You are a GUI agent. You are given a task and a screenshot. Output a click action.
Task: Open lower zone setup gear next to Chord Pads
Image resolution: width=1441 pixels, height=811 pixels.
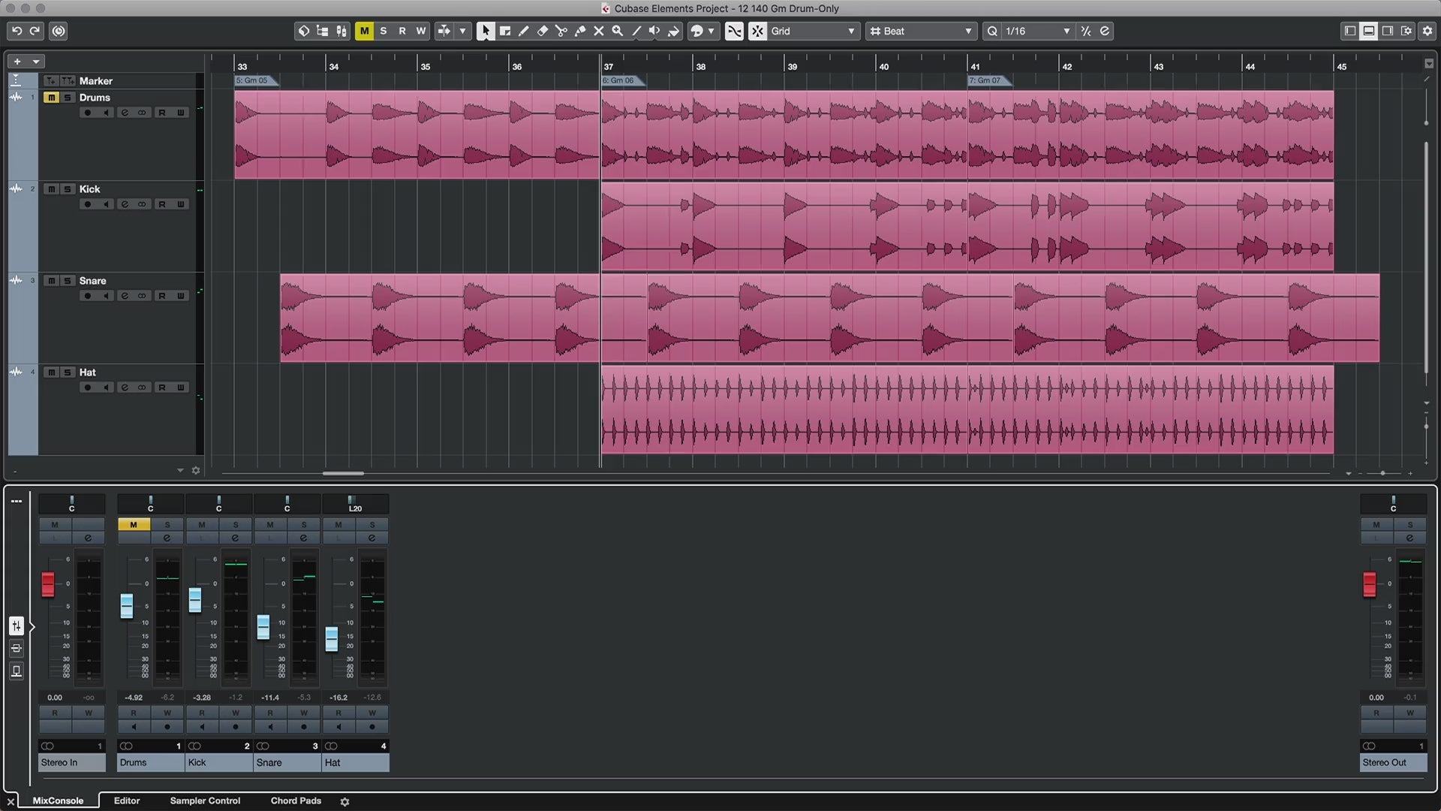point(344,801)
